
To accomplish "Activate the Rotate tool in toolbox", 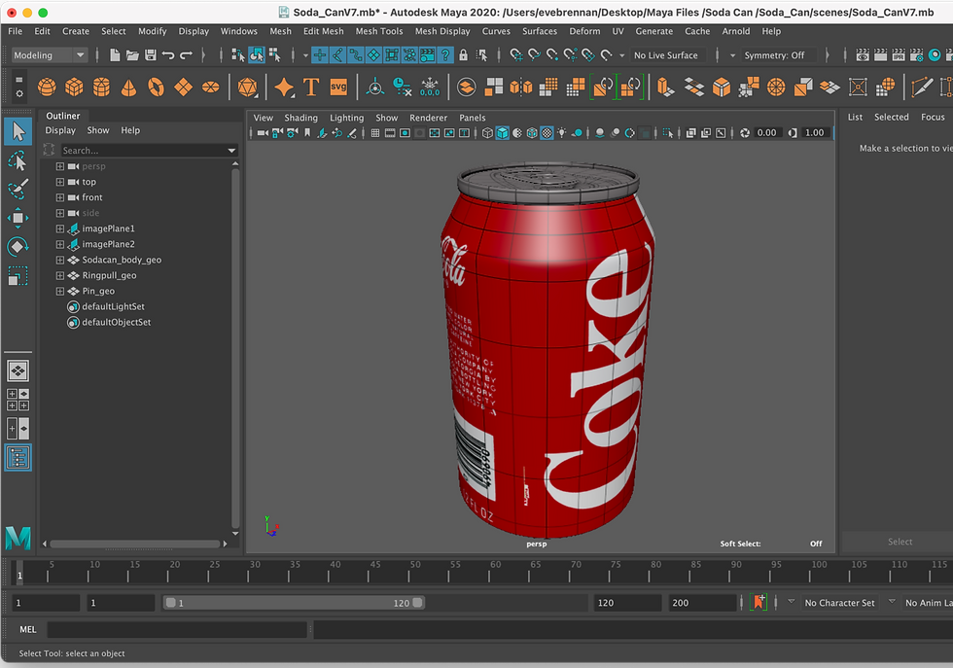I will 18,247.
